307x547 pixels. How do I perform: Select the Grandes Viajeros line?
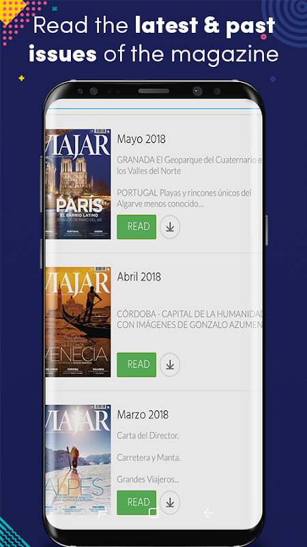click(148, 479)
